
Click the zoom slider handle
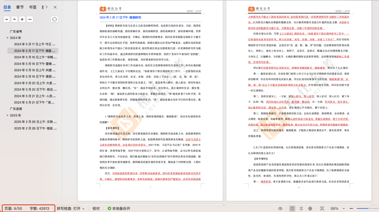(x=370, y=209)
